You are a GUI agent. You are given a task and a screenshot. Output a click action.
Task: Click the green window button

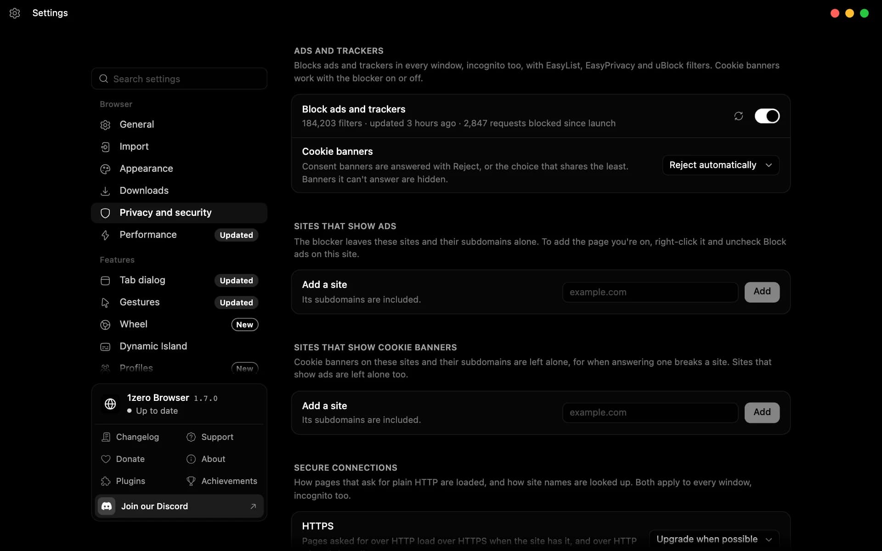tap(864, 13)
